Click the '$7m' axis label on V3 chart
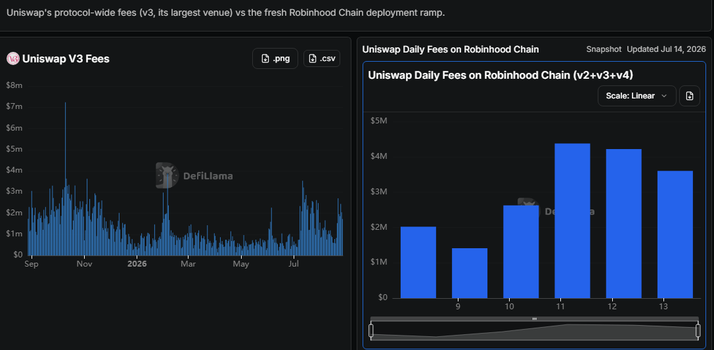 pos(14,106)
